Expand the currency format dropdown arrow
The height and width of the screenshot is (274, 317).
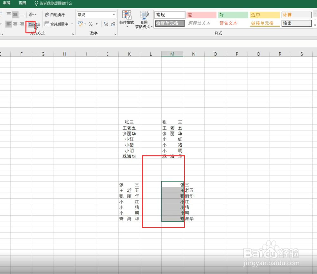85,24
